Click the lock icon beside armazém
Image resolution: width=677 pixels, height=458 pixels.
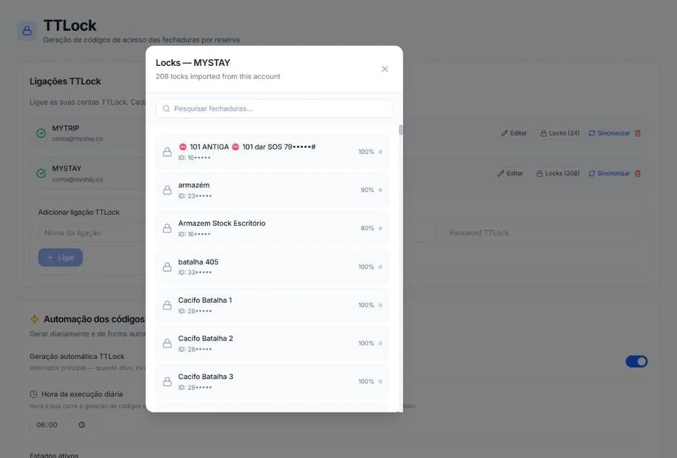point(167,190)
